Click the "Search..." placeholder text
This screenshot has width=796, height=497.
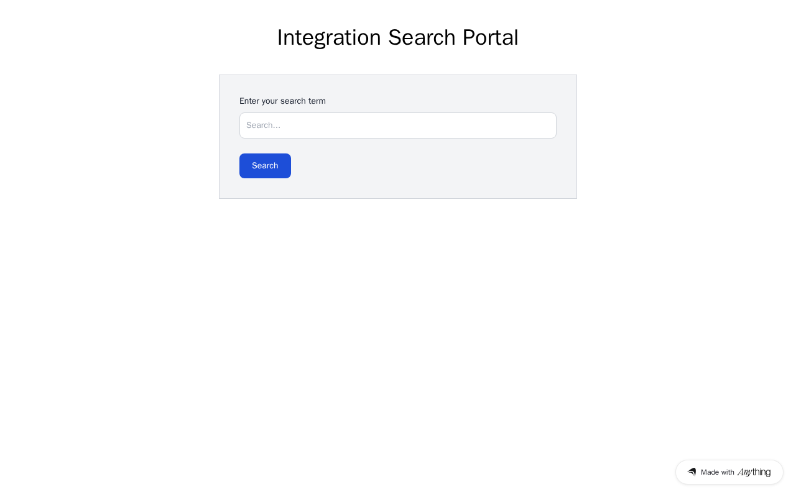pos(263,125)
